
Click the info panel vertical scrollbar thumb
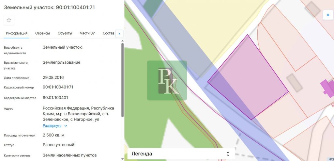pos(122,80)
